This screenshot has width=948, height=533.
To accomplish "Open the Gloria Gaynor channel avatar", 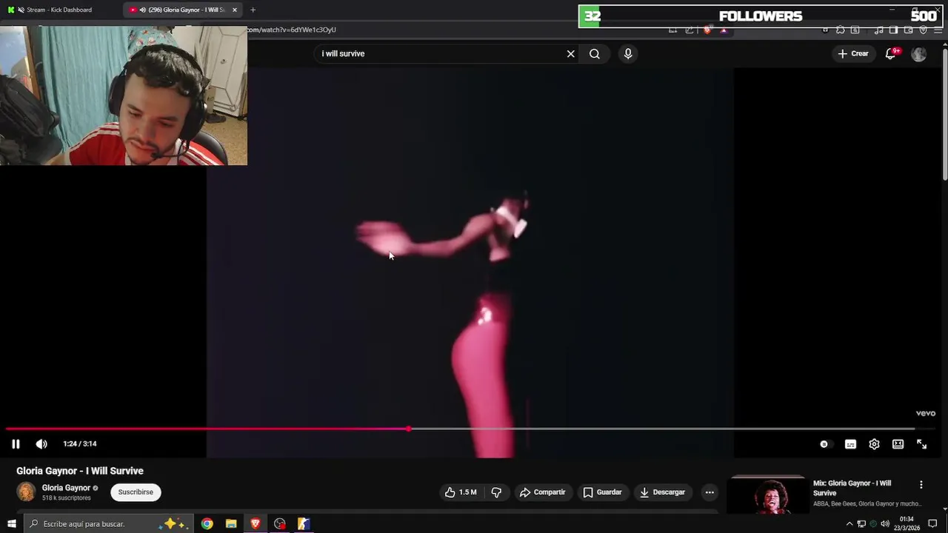I will (x=26, y=492).
